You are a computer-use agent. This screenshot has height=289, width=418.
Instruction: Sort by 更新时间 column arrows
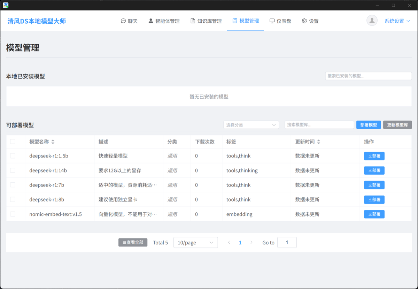[x=318, y=142]
